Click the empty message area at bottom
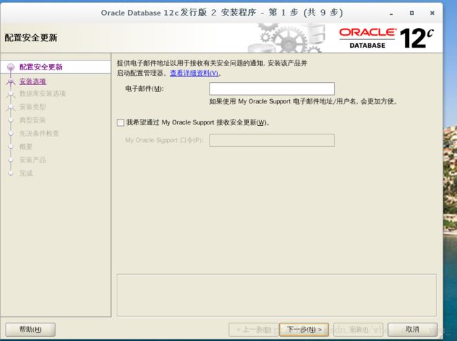The image size is (457, 341). [276, 295]
